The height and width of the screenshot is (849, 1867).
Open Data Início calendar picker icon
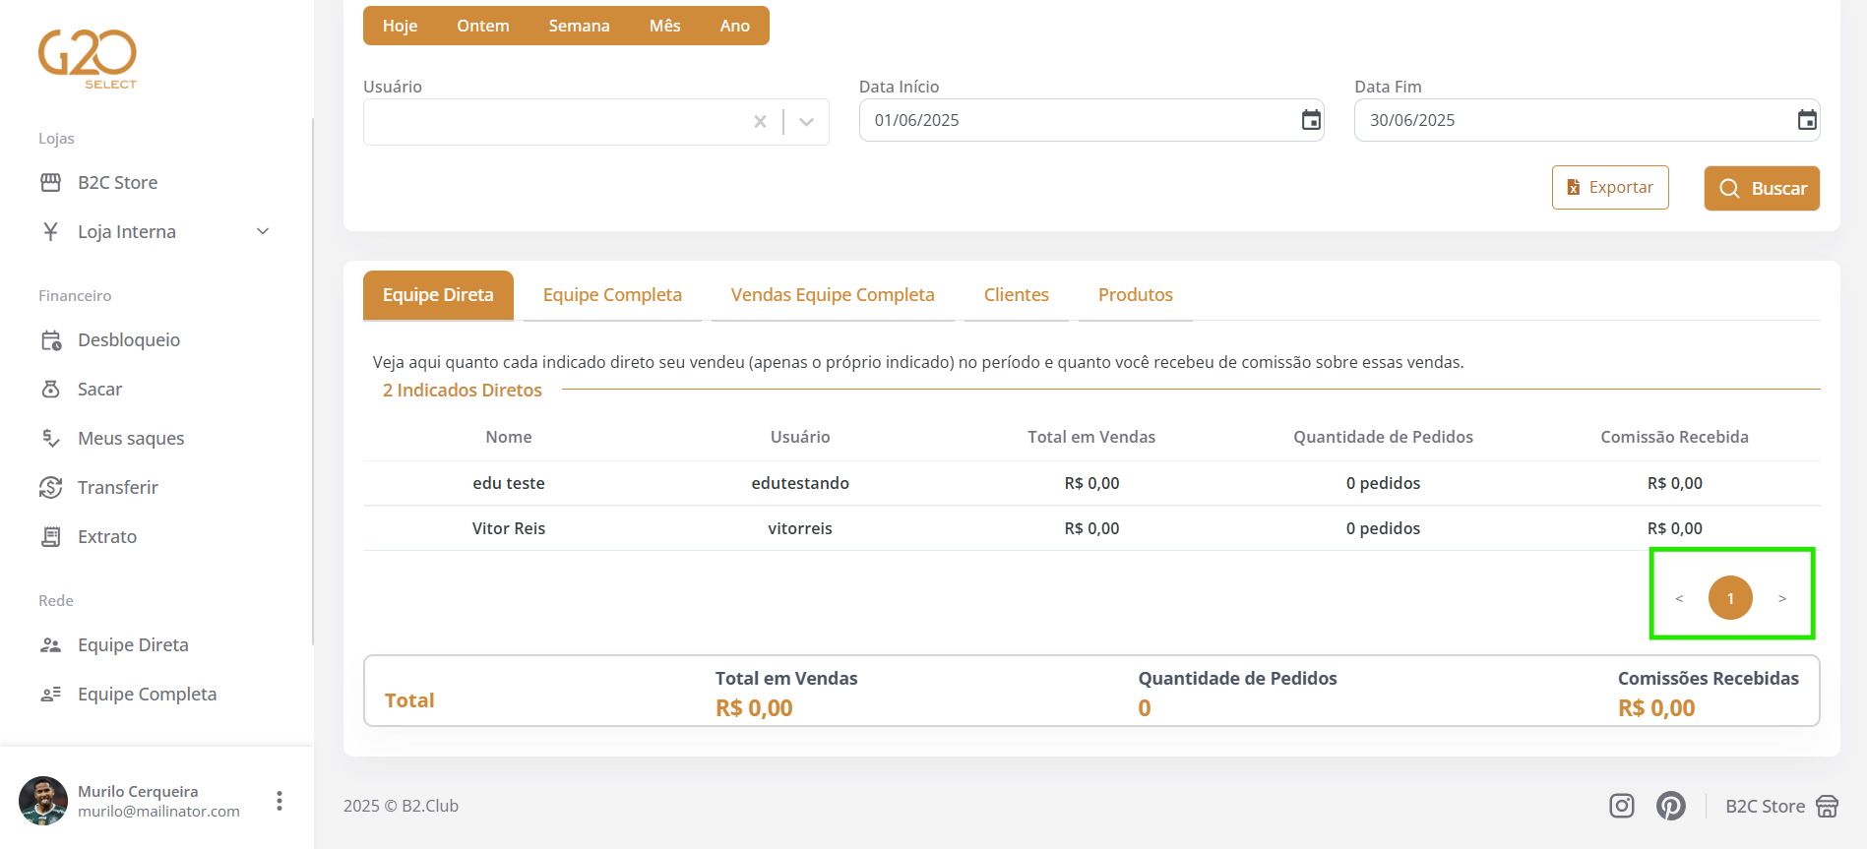click(x=1311, y=120)
